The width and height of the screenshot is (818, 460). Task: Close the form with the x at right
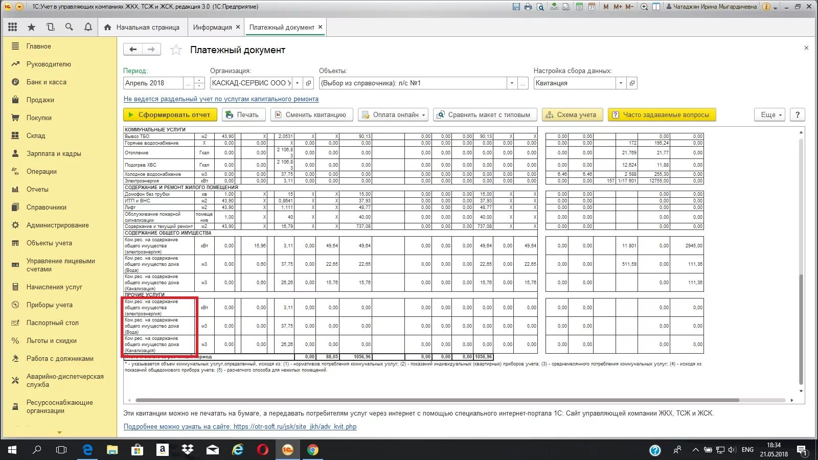pos(806,48)
